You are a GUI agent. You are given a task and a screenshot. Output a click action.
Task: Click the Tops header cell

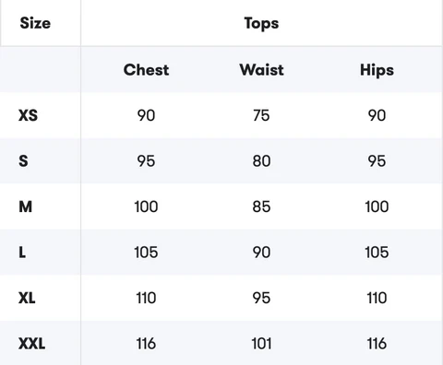point(261,24)
